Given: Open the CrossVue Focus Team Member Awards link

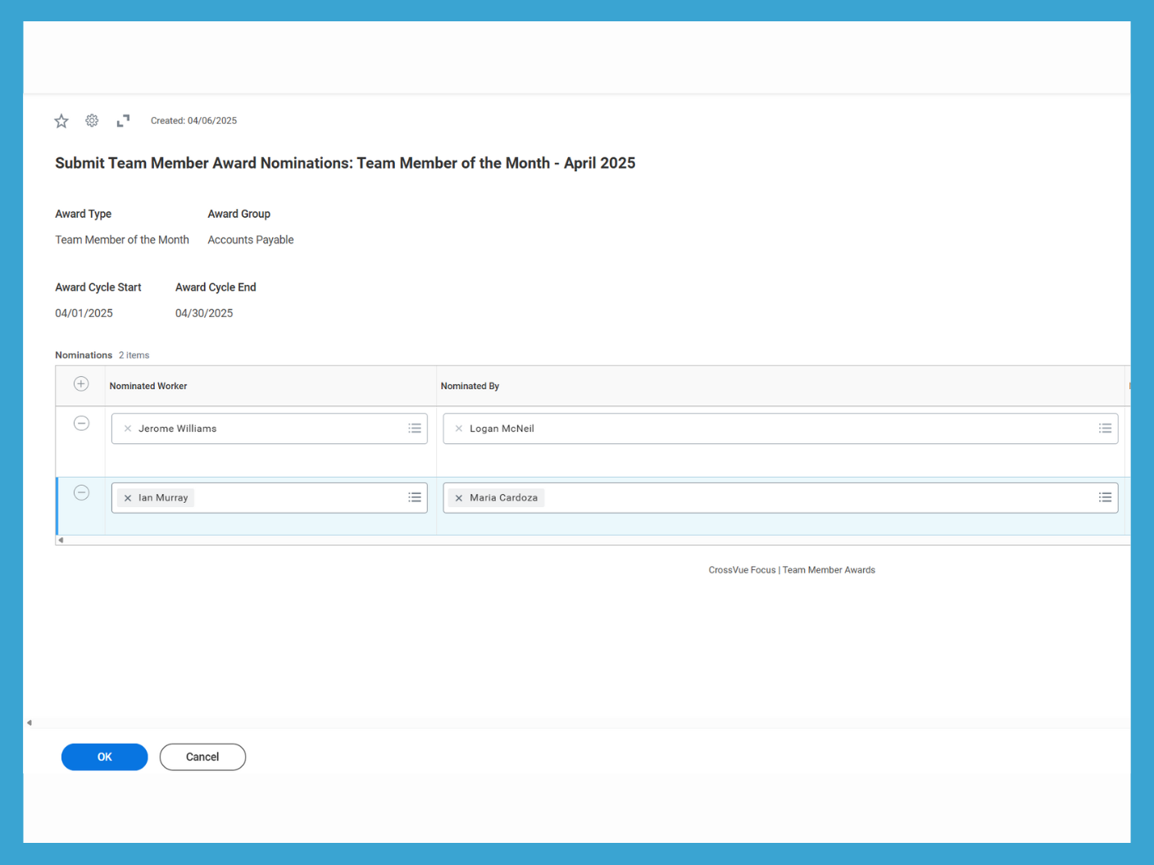Looking at the screenshot, I should coord(792,569).
